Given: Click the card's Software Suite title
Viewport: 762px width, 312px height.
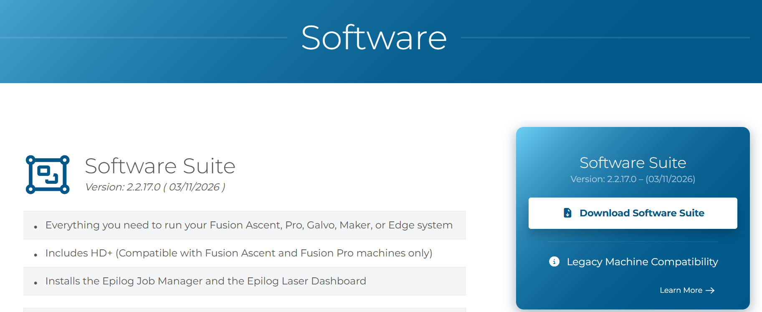Looking at the screenshot, I should 633,162.
